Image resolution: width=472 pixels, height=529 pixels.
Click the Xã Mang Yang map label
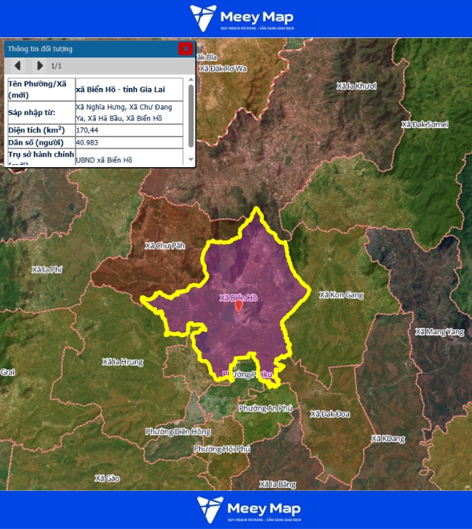click(440, 332)
